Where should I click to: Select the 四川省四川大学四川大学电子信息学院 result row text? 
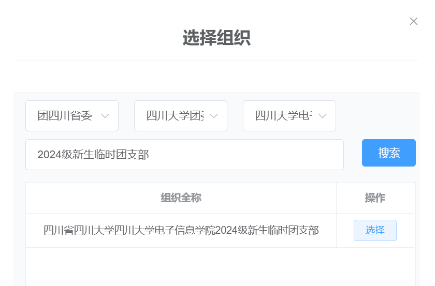coord(181,230)
